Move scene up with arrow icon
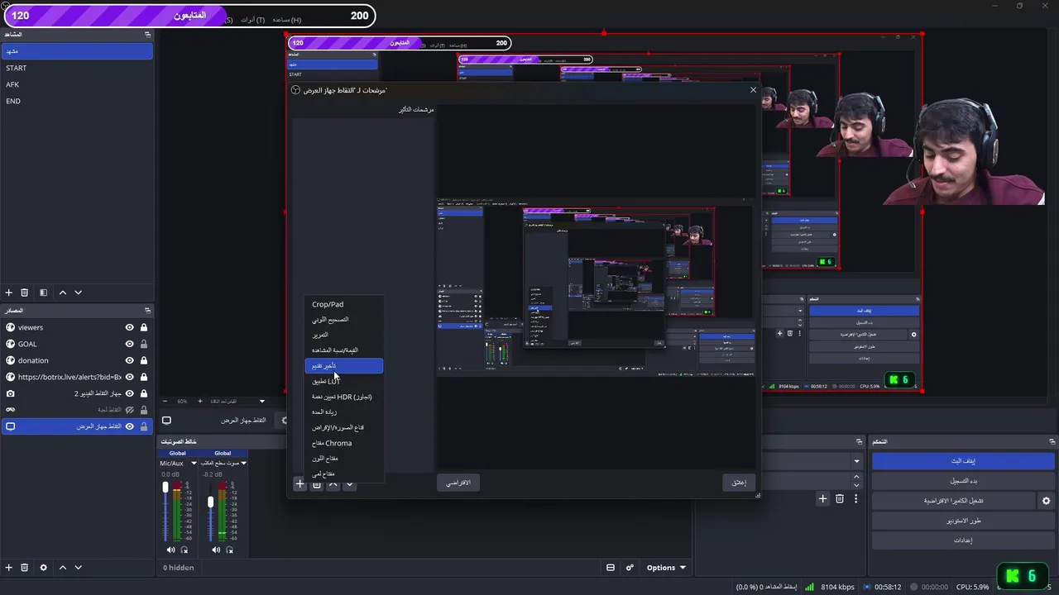This screenshot has height=595, width=1059. tap(62, 293)
